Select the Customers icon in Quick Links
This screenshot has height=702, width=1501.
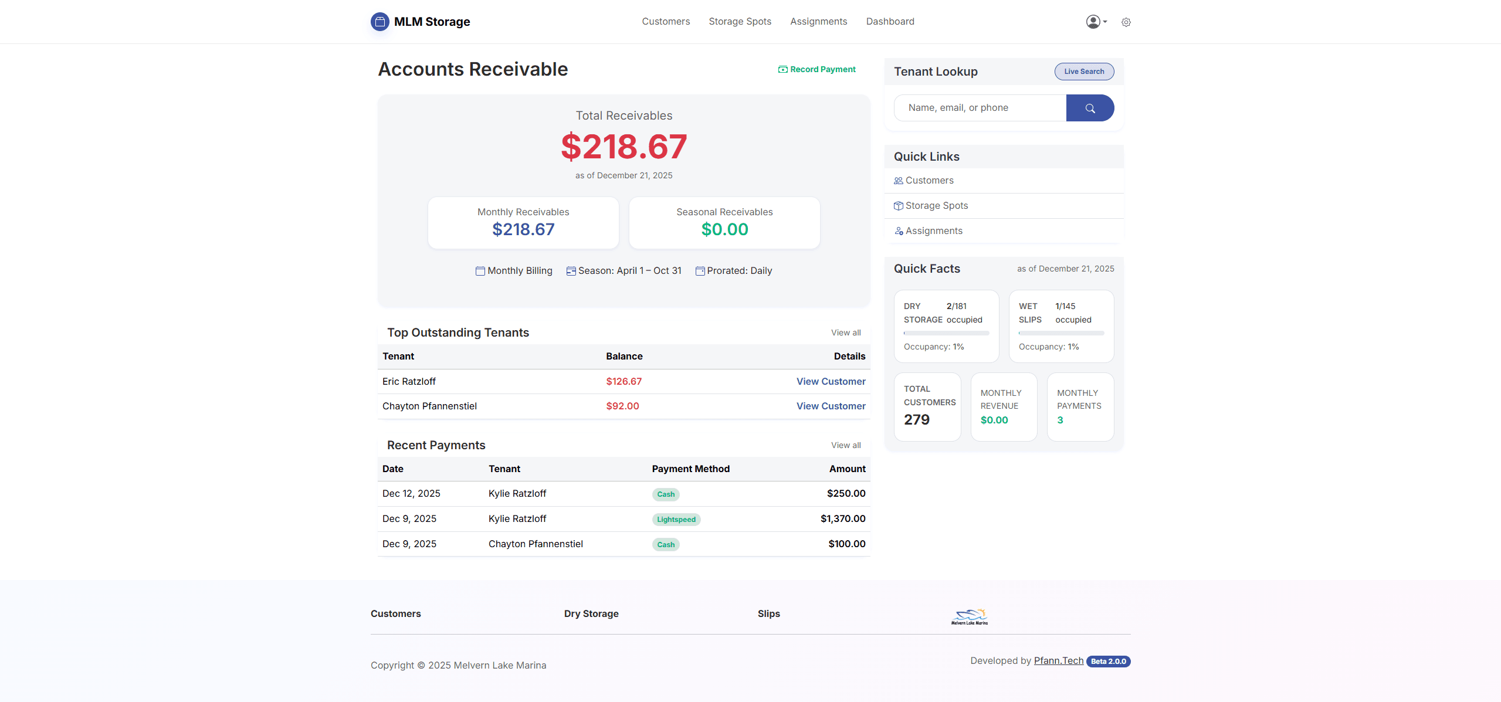tap(898, 180)
